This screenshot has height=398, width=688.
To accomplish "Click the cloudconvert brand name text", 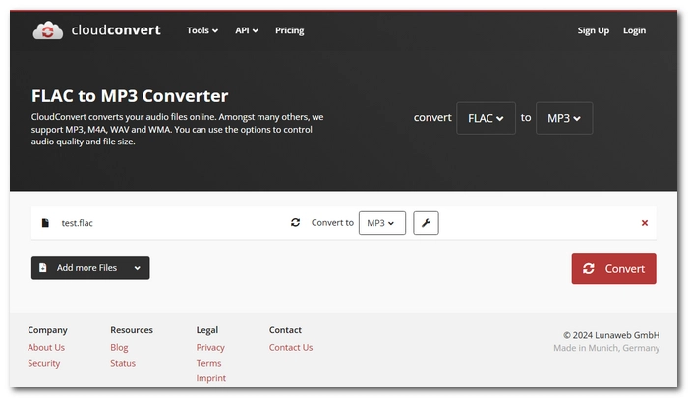I will pos(116,30).
